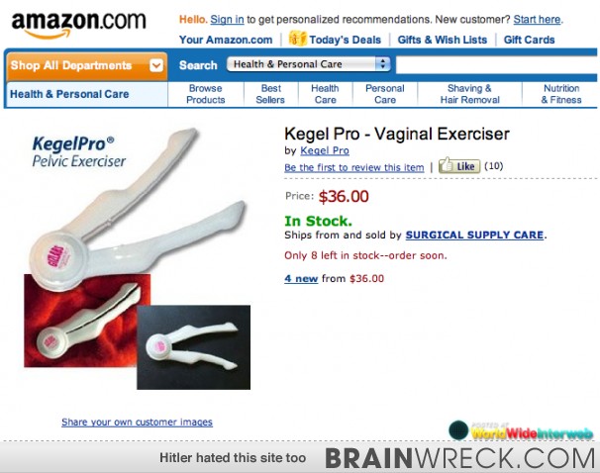Open the Nutrition & Fitness tab
This screenshot has height=473, width=600.
pyautogui.click(x=561, y=94)
